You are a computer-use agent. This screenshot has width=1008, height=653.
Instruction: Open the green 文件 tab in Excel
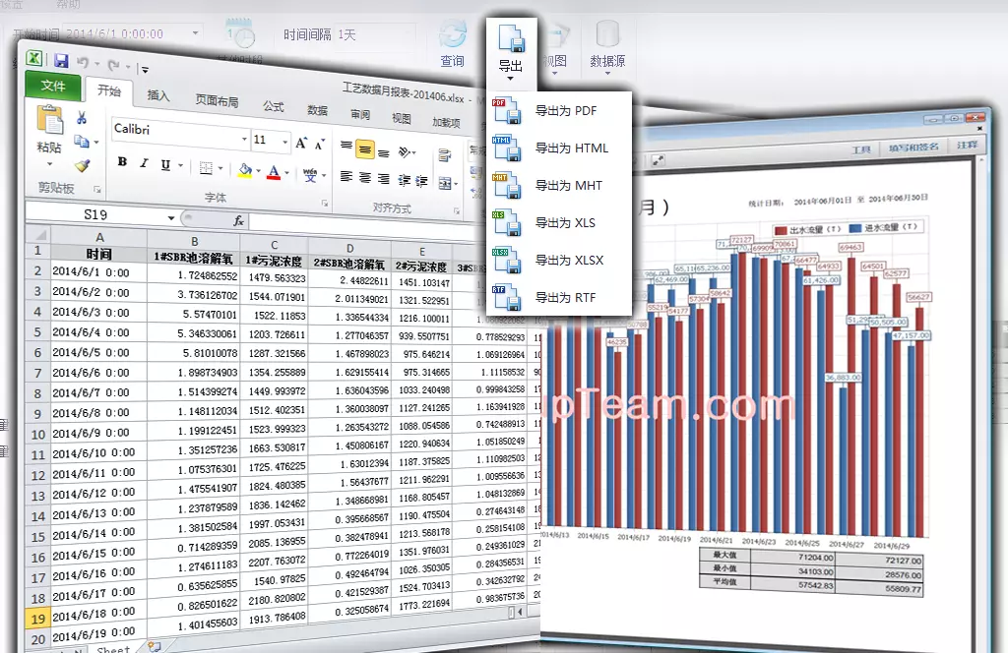(53, 86)
